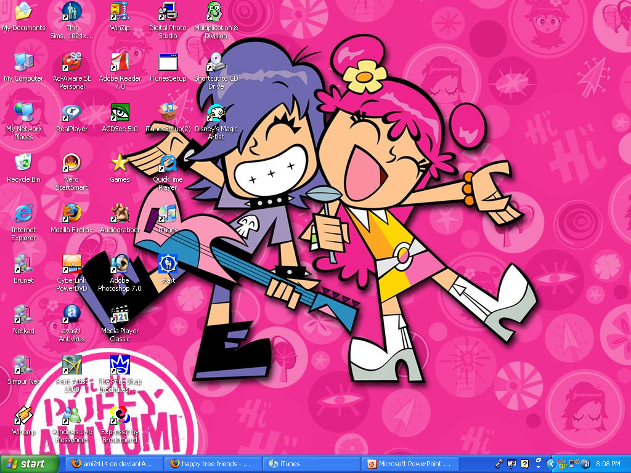The width and height of the screenshot is (631, 473).
Task: Click the language bar help icon
Action: (x=524, y=464)
